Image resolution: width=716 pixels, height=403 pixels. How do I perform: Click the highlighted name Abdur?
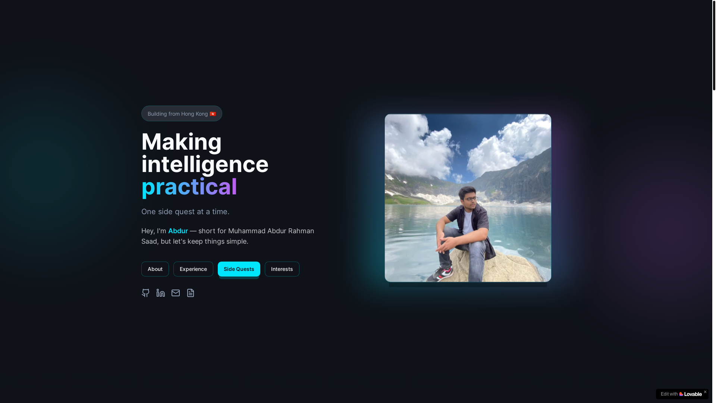point(178,231)
